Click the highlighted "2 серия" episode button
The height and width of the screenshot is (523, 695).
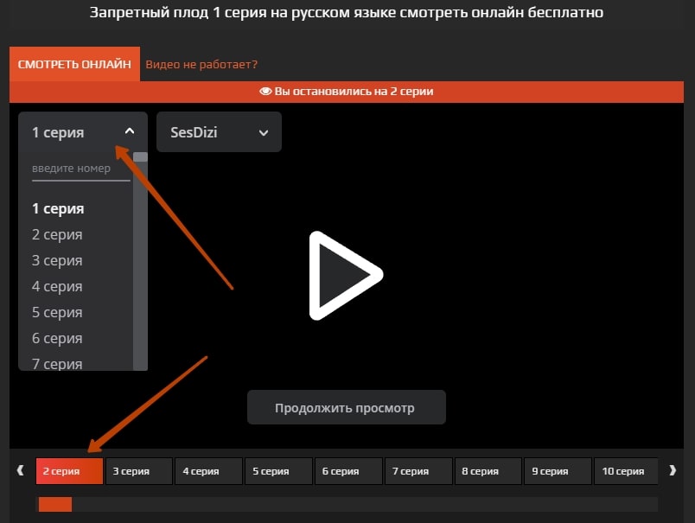point(69,471)
